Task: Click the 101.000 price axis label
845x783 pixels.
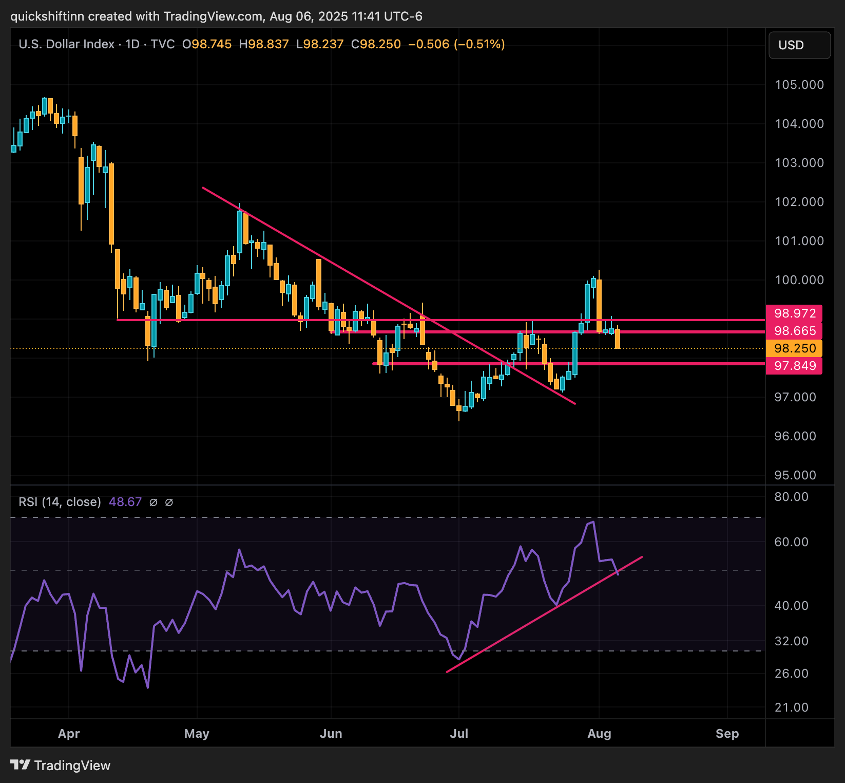Action: tap(799, 241)
